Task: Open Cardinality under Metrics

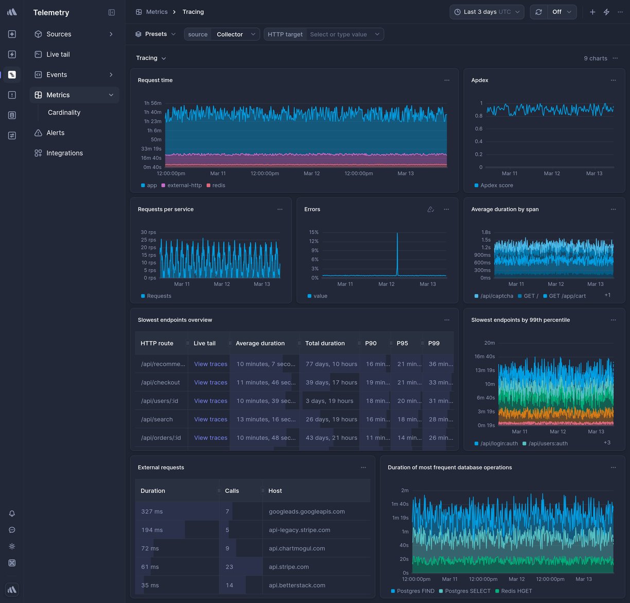Action: 64,112
